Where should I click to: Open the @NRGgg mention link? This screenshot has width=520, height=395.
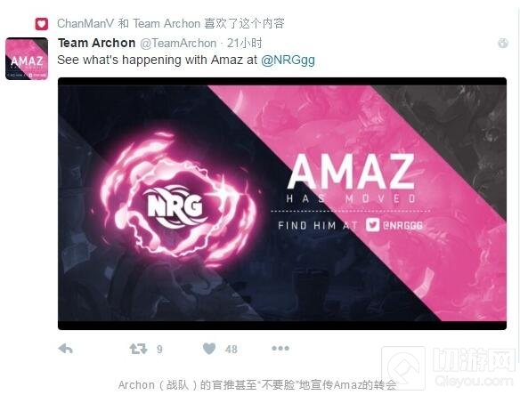pos(288,60)
